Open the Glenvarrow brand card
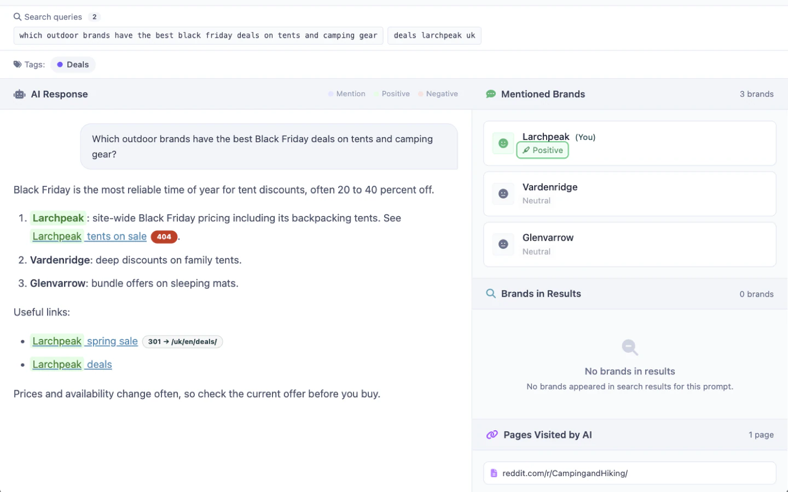 tap(630, 244)
